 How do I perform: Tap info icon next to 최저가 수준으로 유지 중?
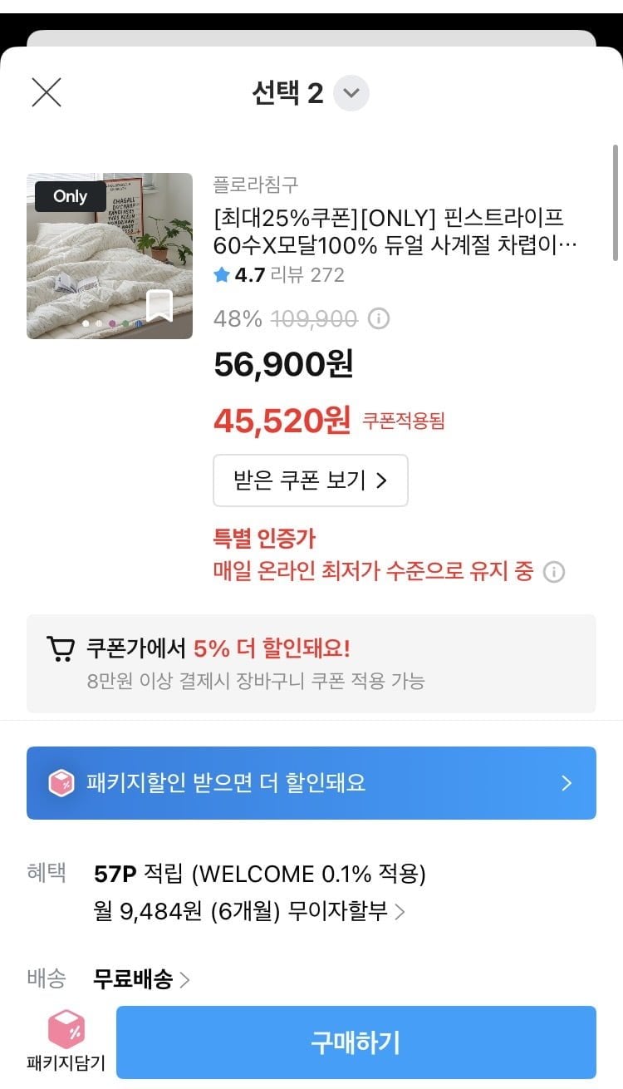pyautogui.click(x=554, y=572)
